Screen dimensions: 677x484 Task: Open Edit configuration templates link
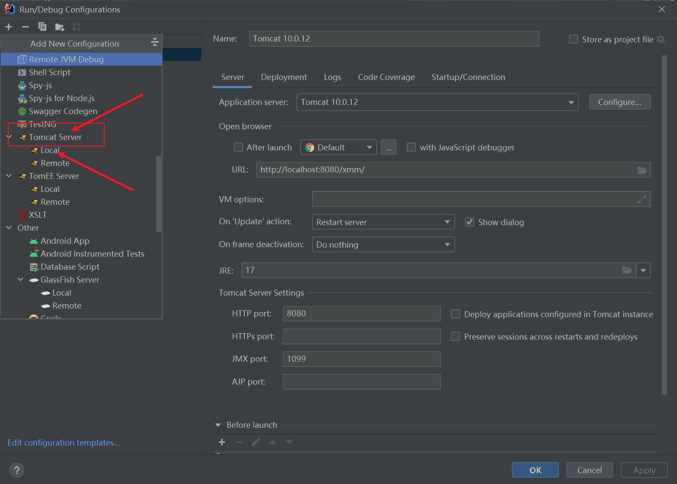coord(64,443)
